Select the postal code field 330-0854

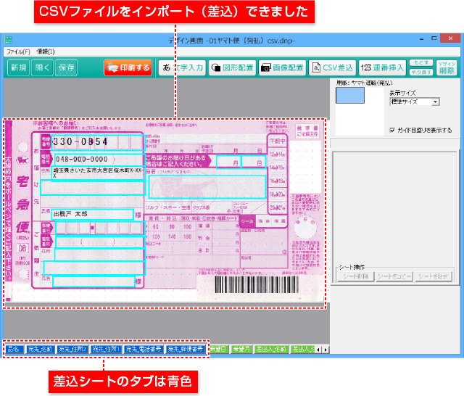point(98,141)
